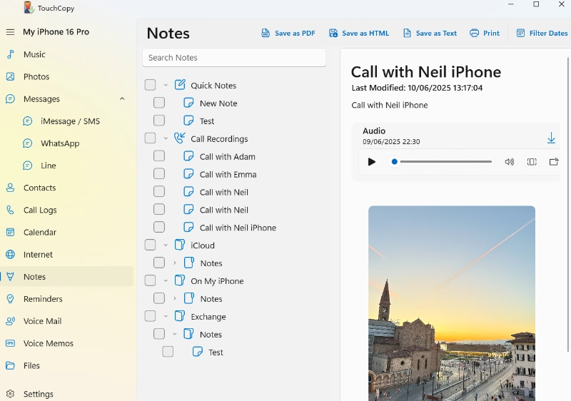
Task: Tick the New Note checkbox
Action: point(158,103)
